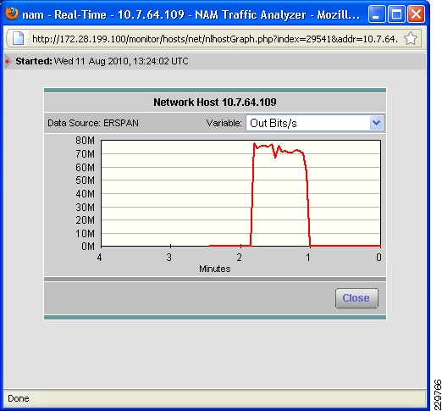Click the Network Host 10.7.64.109 heading
Viewport: 442px width, 411px height.
(x=215, y=102)
